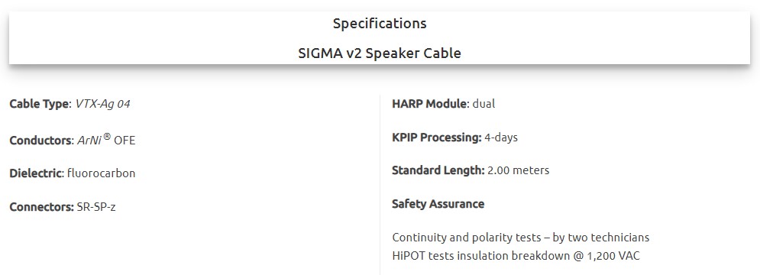
Task: Click the Conductors label
Action: click(41, 141)
